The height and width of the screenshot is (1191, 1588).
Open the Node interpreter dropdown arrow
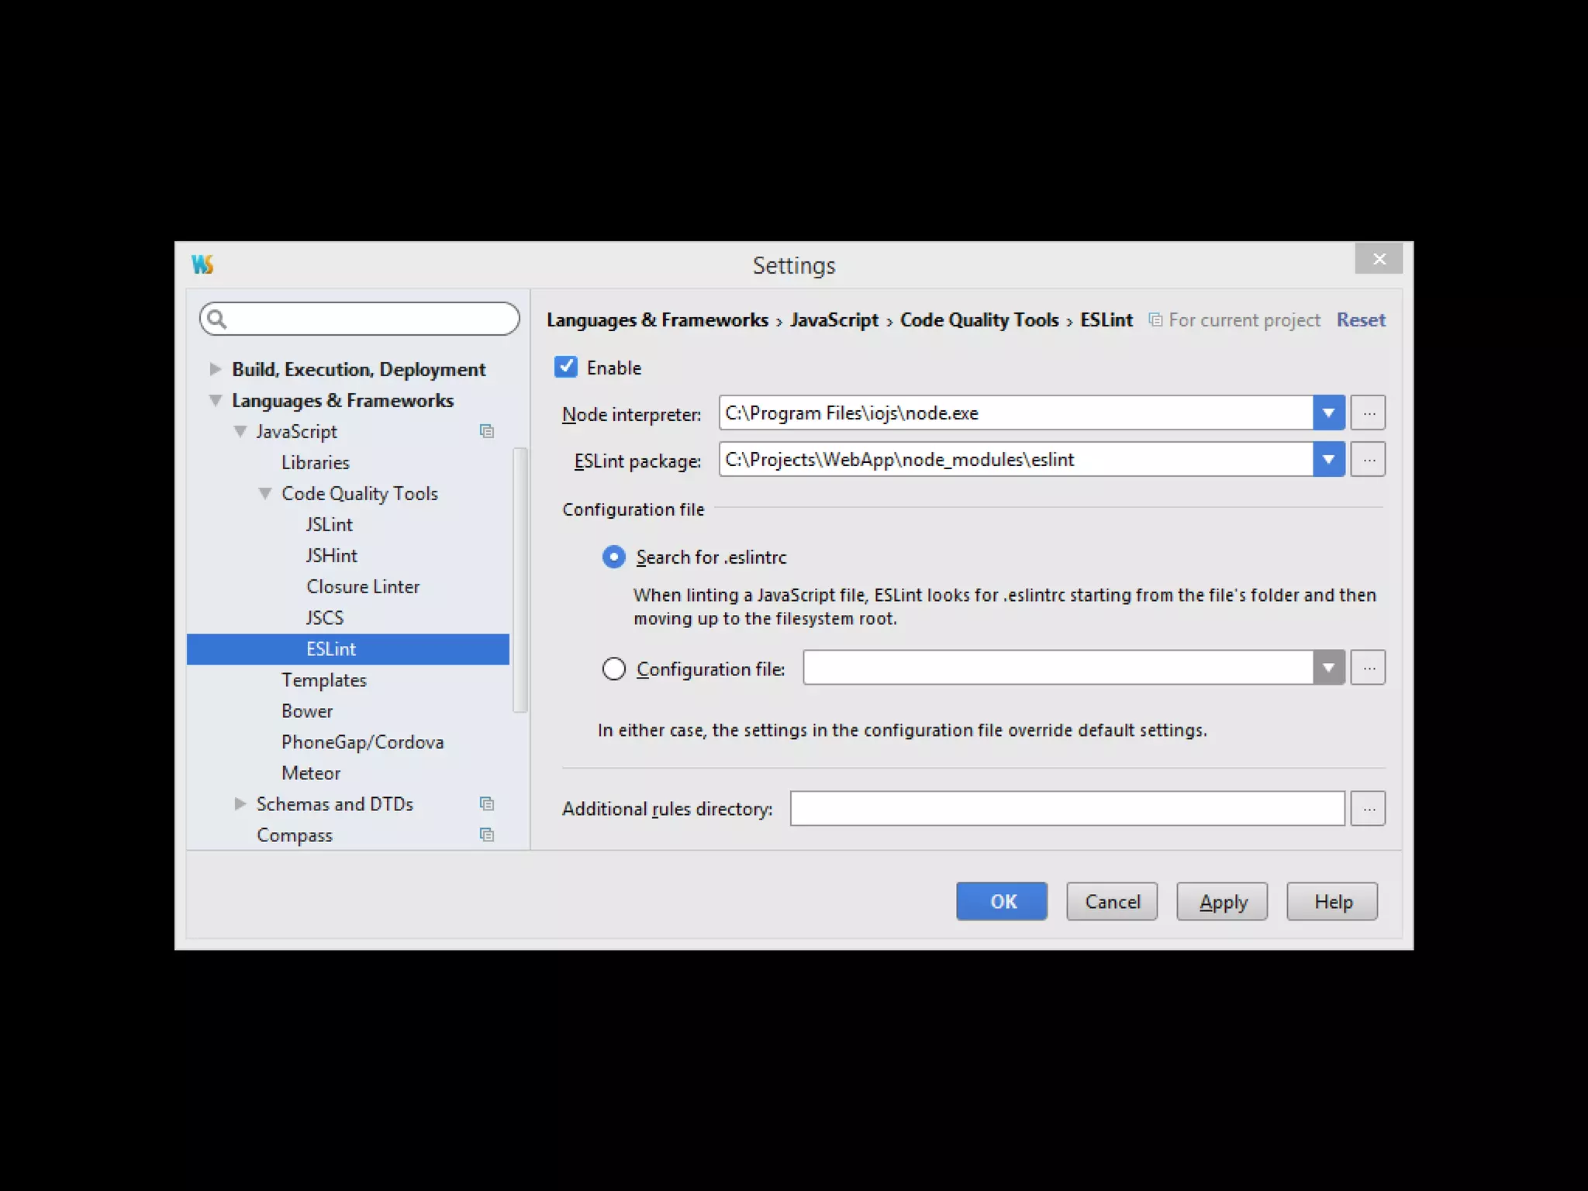pos(1328,413)
